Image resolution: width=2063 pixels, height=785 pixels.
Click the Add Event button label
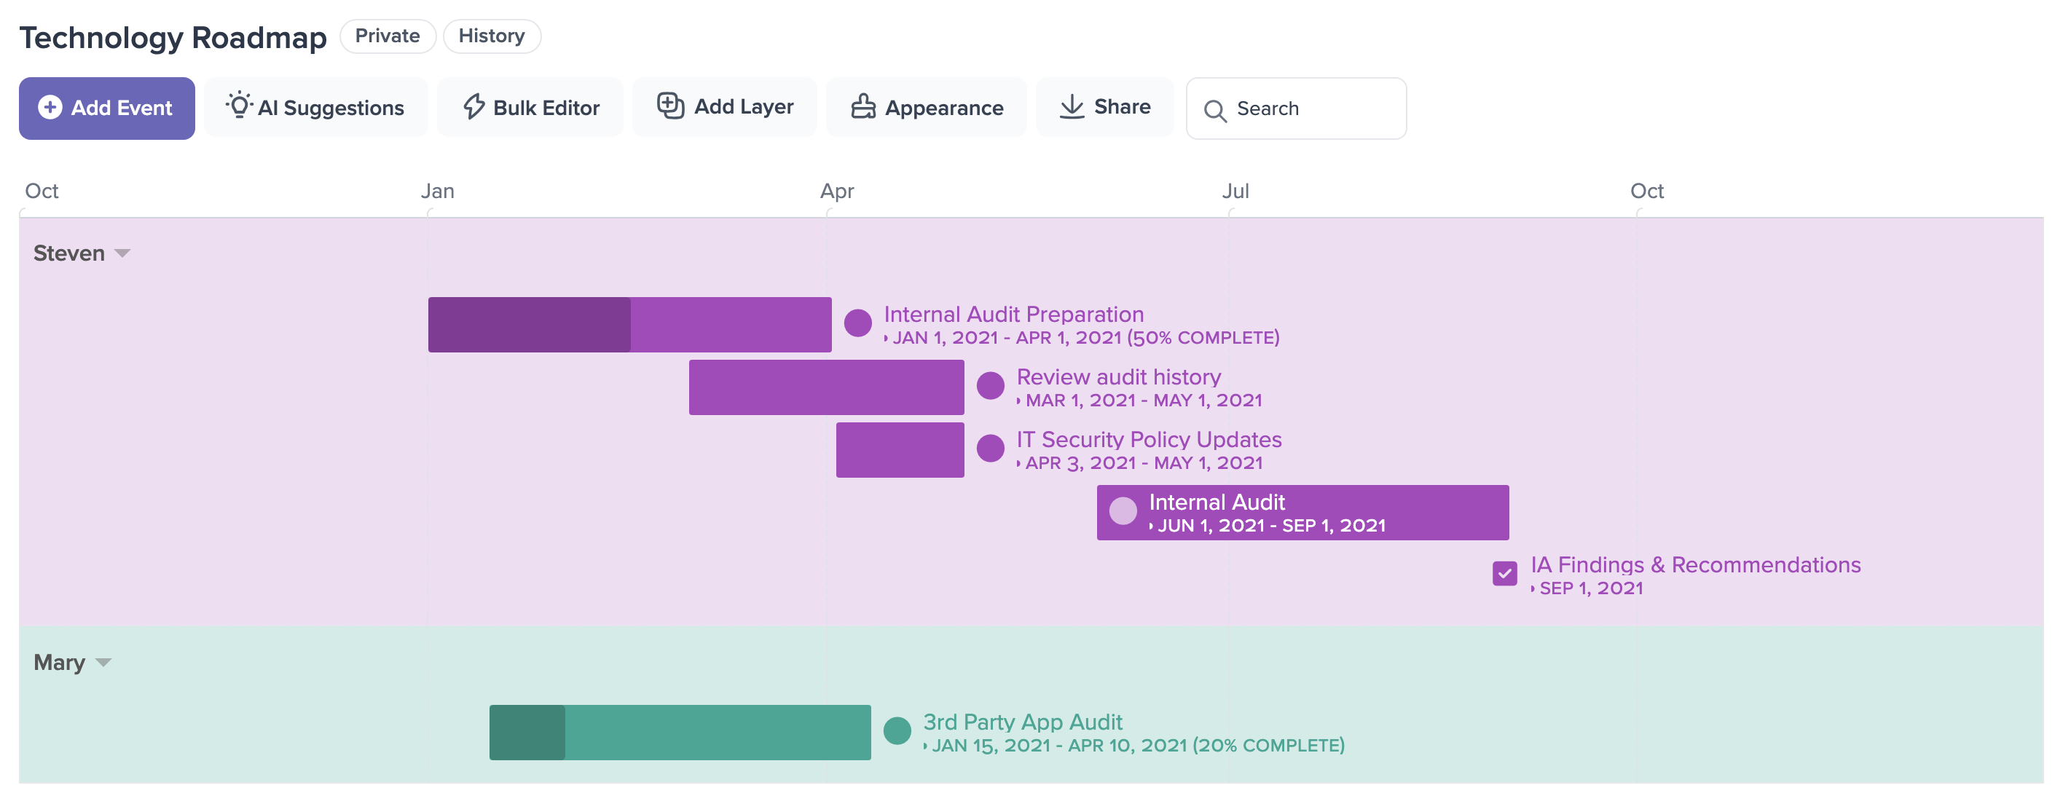[x=122, y=108]
